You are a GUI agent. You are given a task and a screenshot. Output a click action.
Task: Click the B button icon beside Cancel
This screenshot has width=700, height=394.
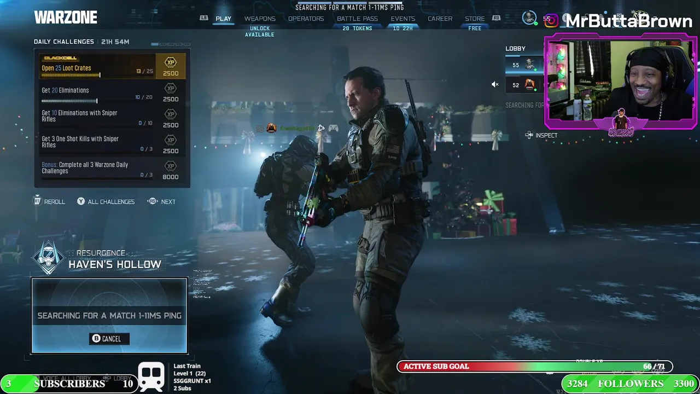coord(96,339)
